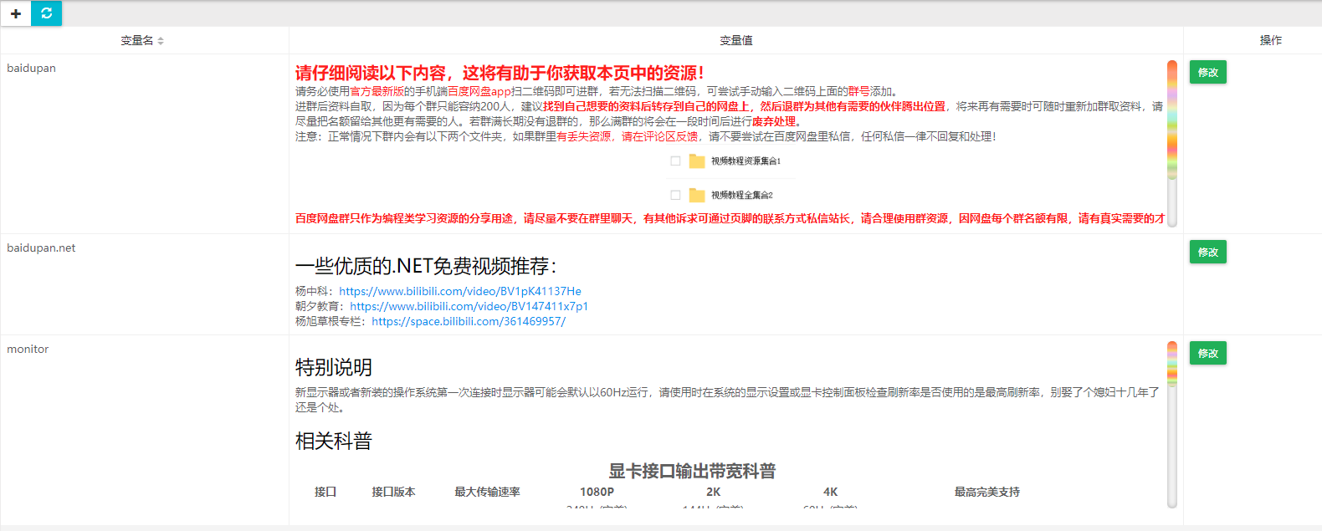This screenshot has height=531, width=1322.
Task: Check the box beside 视频教程资源集合1
Action: point(675,161)
